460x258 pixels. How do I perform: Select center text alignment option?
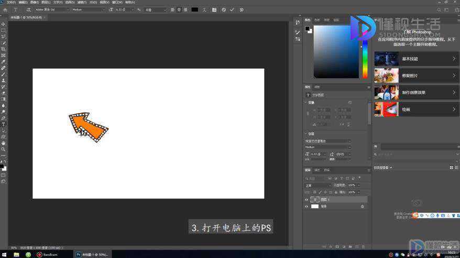(x=179, y=9)
